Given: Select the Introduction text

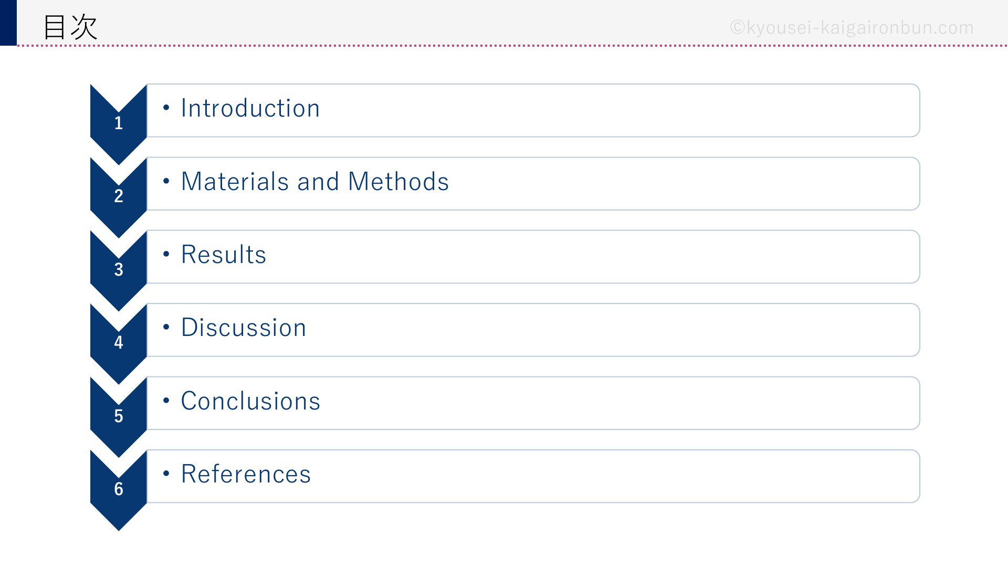Looking at the screenshot, I should tap(250, 108).
